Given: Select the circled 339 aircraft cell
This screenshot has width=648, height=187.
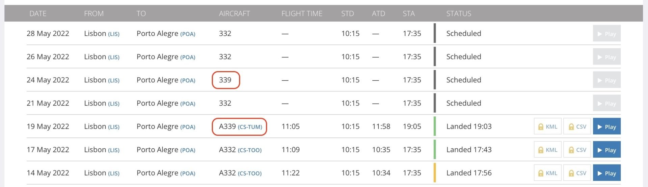Looking at the screenshot, I should (225, 80).
